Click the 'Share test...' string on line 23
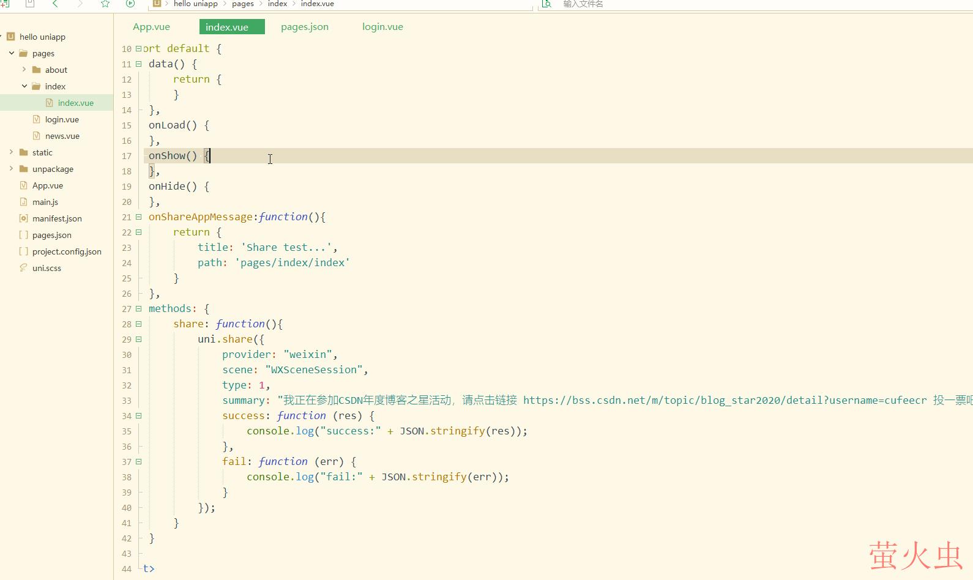 tap(286, 247)
